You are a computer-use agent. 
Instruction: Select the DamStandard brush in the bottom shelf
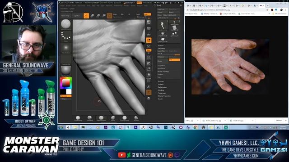[101, 118]
